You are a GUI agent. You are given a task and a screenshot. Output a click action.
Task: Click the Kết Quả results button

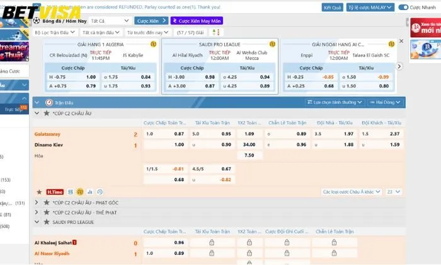click(x=332, y=8)
